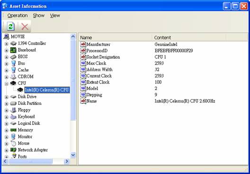
Task: Minimize the Asset Information window
Action: pyautogui.click(x=226, y=6)
